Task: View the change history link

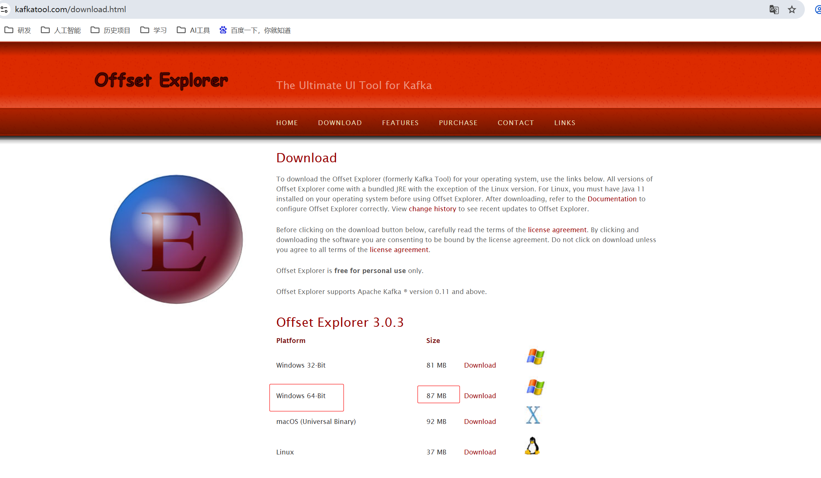Action: pyautogui.click(x=432, y=209)
